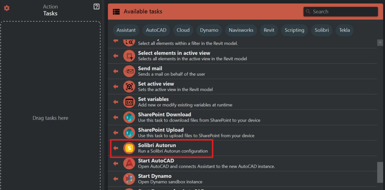Select the Set active view task title
This screenshot has height=190, width=385.
pyautogui.click(x=156, y=84)
